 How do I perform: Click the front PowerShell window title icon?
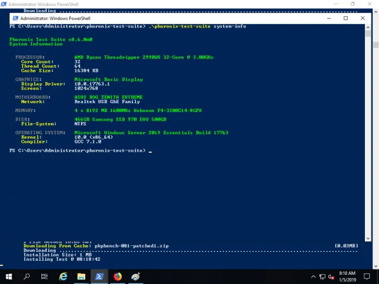pyautogui.click(x=16, y=18)
